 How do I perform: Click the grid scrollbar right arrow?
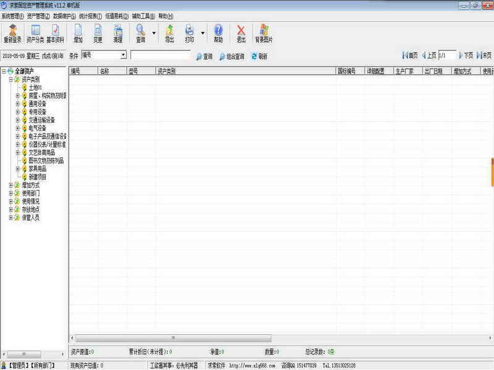click(490, 338)
